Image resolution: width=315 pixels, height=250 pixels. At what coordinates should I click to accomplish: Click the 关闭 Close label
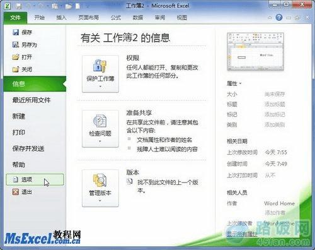point(27,69)
